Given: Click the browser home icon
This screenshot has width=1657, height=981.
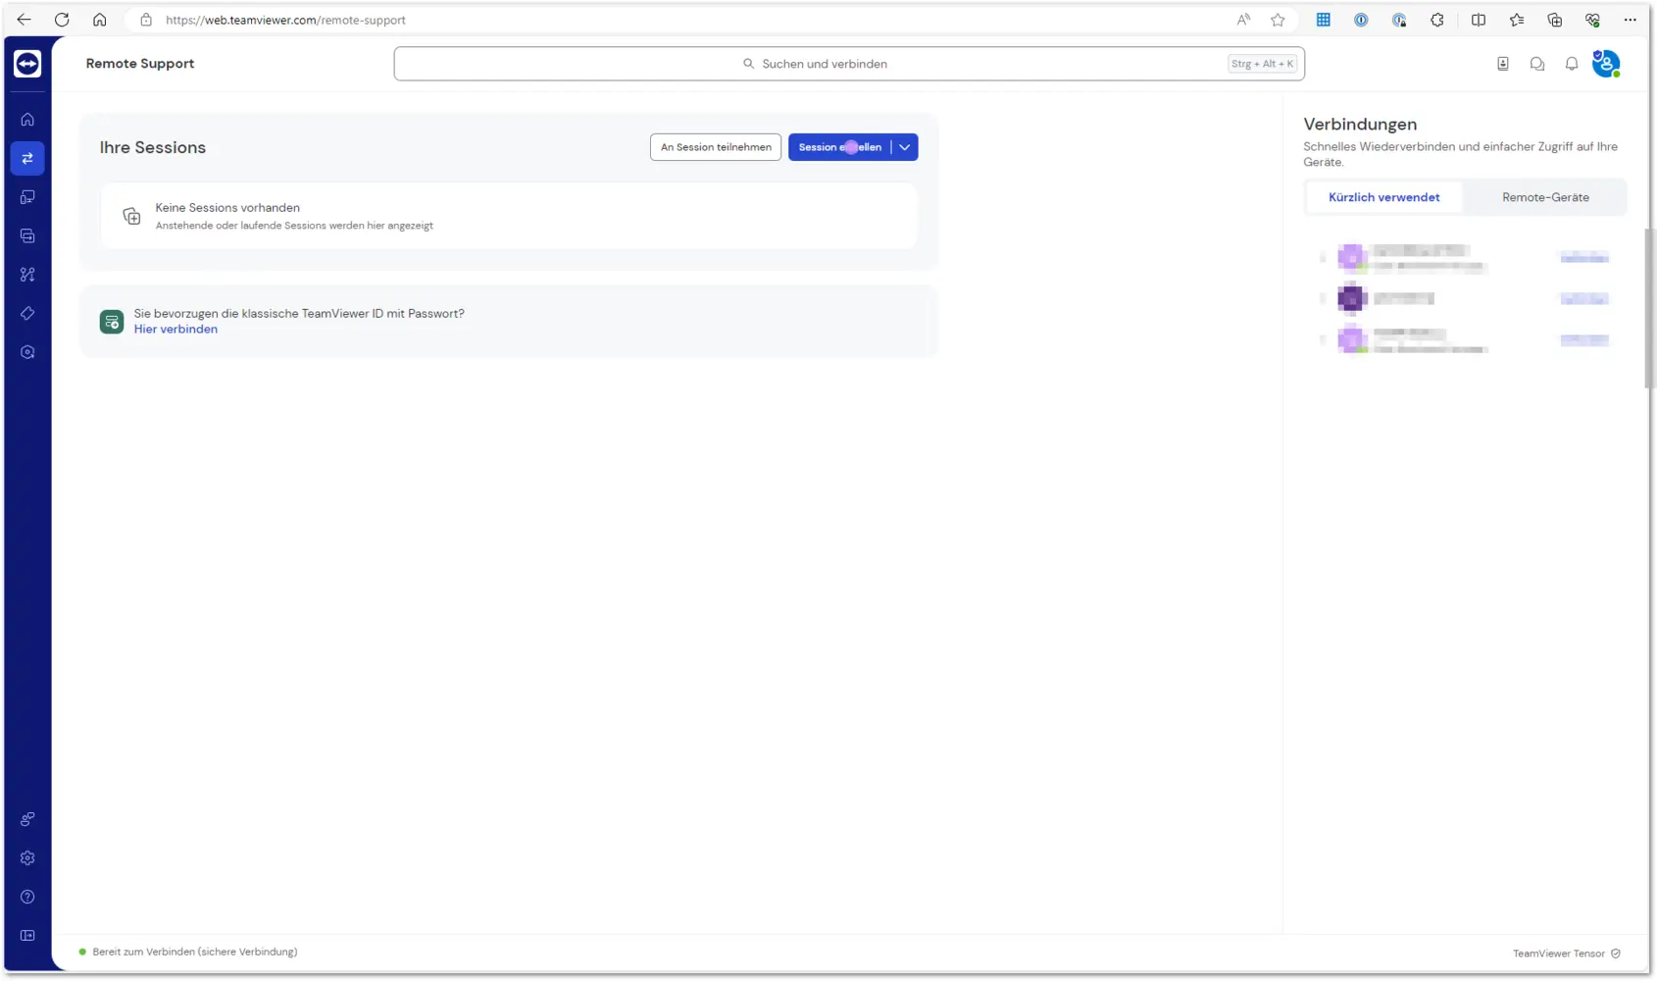Looking at the screenshot, I should pyautogui.click(x=100, y=20).
